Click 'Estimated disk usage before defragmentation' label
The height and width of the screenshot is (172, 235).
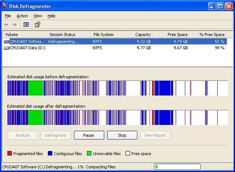[48, 77]
